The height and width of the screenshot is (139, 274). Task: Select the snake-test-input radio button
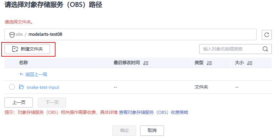pyautogui.click(x=12, y=87)
